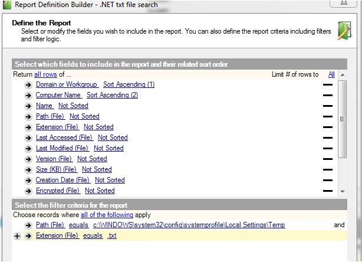Add a filter with the plus icon on the Extension row
The width and height of the screenshot is (362, 262).
17,236
